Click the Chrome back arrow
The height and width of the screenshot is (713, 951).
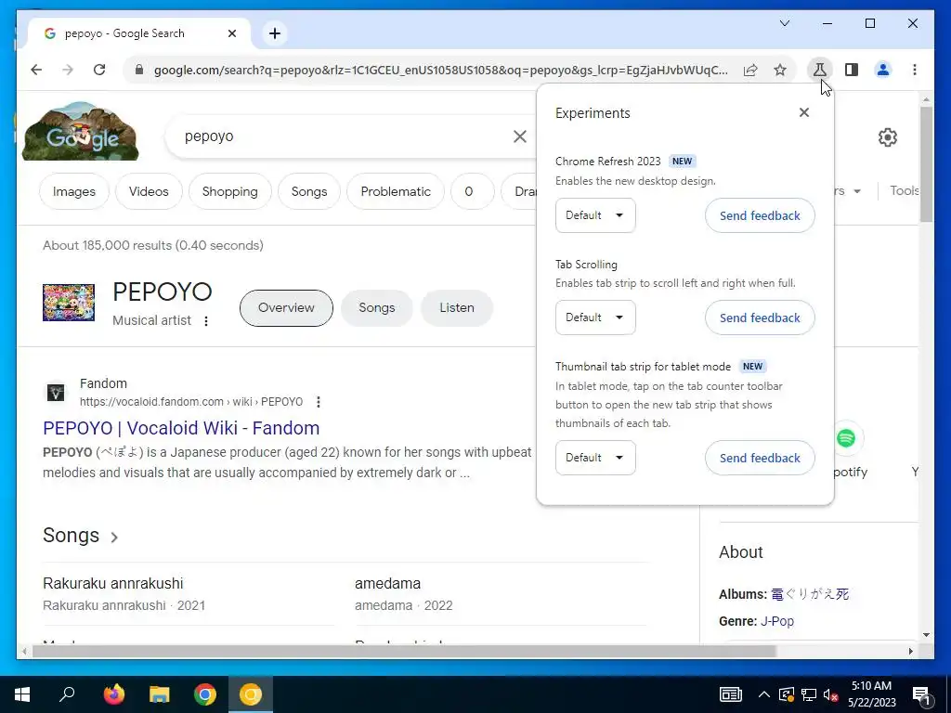[x=36, y=70]
